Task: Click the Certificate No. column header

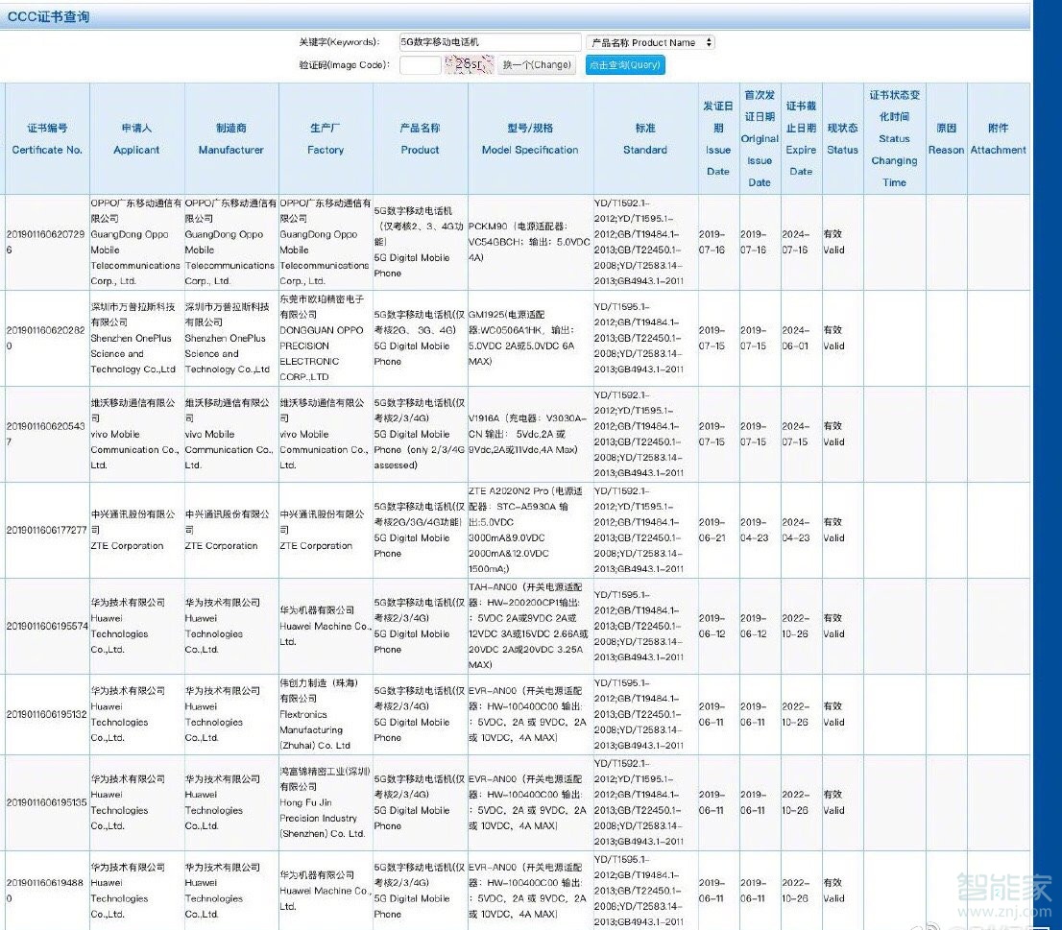Action: tap(47, 139)
